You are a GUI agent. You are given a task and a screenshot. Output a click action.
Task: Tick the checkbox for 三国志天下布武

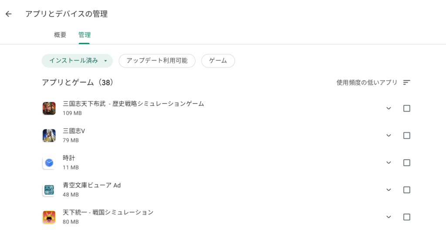(x=407, y=108)
